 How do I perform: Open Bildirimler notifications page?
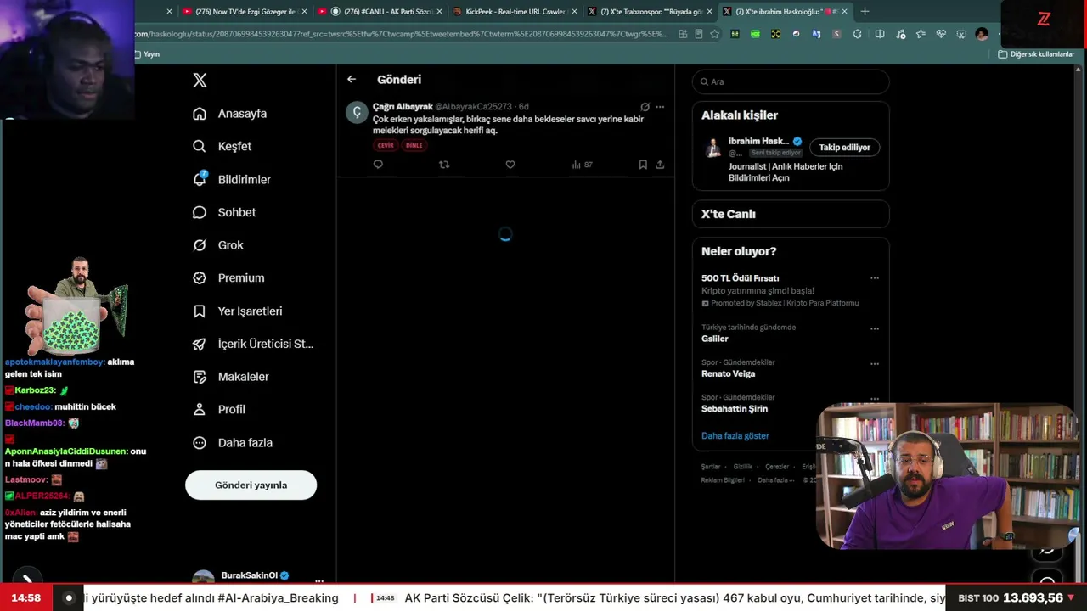[232, 179]
